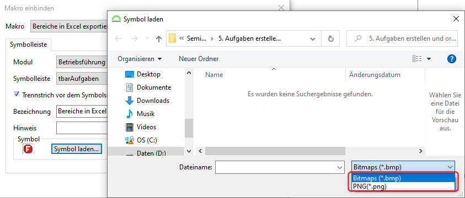Screen dimensions: 465x198
Task: Expand the Dateiname dropdown arrow
Action: tap(340, 167)
